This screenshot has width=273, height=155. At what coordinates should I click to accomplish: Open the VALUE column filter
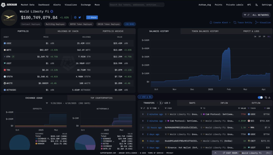239,108
